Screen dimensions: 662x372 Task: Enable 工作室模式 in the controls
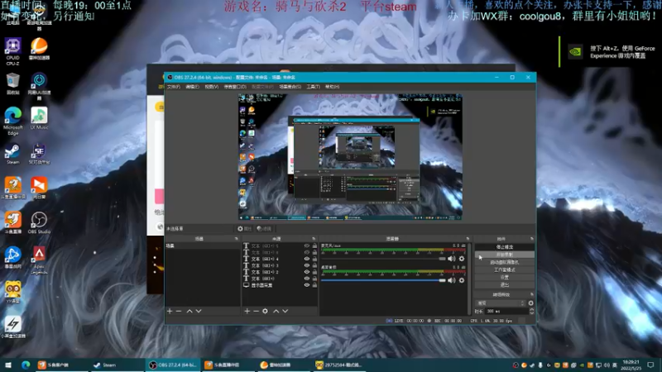tap(505, 269)
